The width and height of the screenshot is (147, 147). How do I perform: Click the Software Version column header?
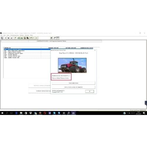point(71,48)
